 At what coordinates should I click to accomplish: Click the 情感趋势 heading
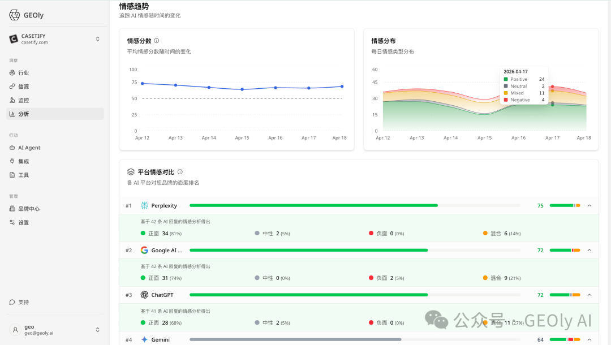tap(134, 6)
